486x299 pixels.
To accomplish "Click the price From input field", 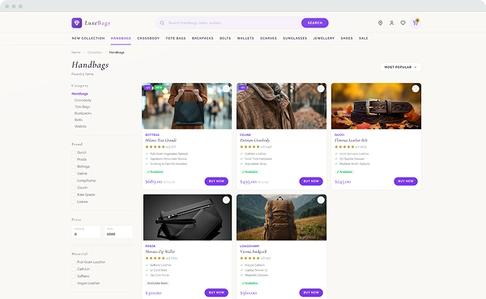I will [x=86, y=232].
